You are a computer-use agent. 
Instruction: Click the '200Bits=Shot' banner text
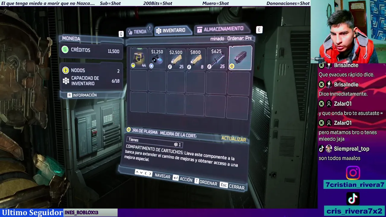tap(158, 3)
